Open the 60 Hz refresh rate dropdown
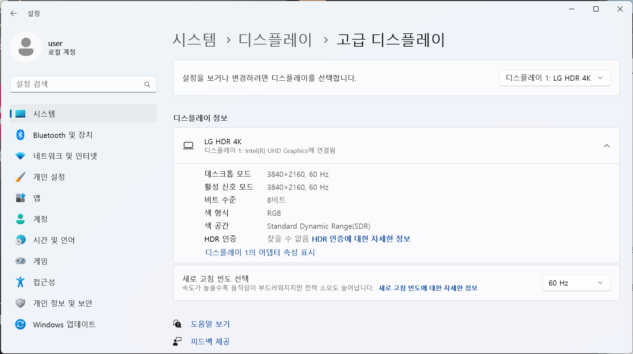 (576, 283)
